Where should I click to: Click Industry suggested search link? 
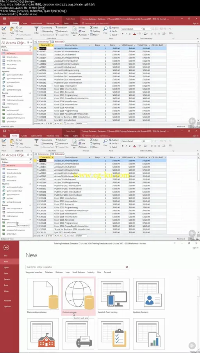91,272
